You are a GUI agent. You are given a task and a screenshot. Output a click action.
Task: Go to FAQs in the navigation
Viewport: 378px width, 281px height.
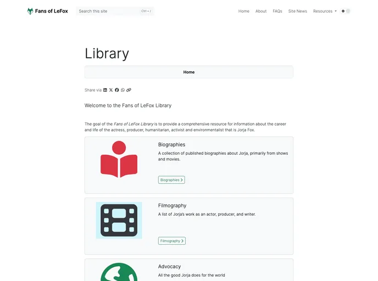point(277,11)
